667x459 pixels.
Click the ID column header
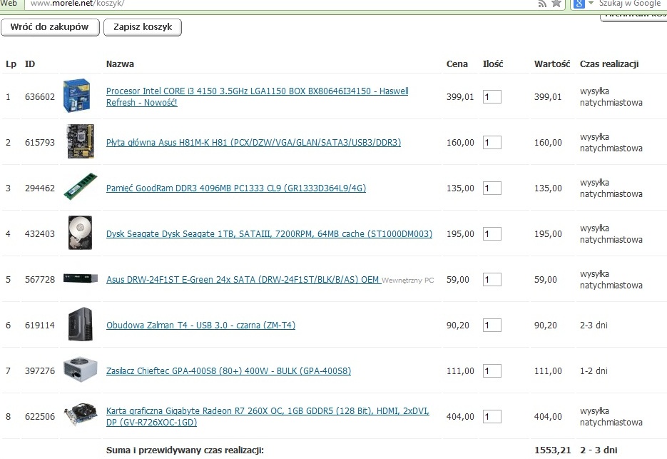pyautogui.click(x=30, y=64)
